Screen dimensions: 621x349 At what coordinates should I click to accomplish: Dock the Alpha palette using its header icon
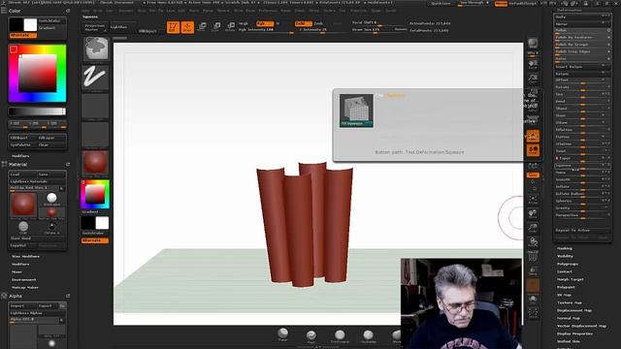coord(68,296)
